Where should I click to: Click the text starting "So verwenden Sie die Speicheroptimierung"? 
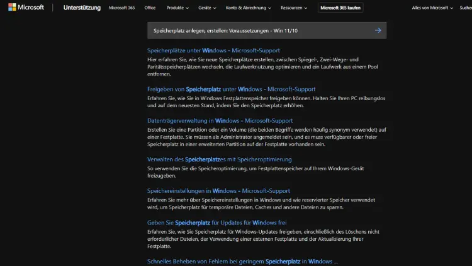click(256, 172)
